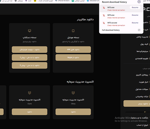Resume the highlighted first MT5.exe download
Image resolution: width=150 pixels, height=129 pixels.
click(x=135, y=7)
